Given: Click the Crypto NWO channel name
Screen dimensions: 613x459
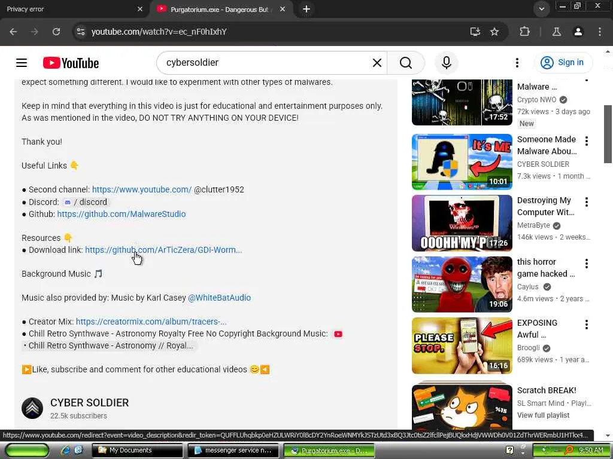Looking at the screenshot, I should tap(536, 100).
